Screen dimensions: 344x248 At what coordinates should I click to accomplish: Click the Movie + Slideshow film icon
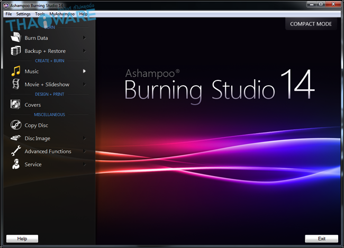[x=15, y=85]
